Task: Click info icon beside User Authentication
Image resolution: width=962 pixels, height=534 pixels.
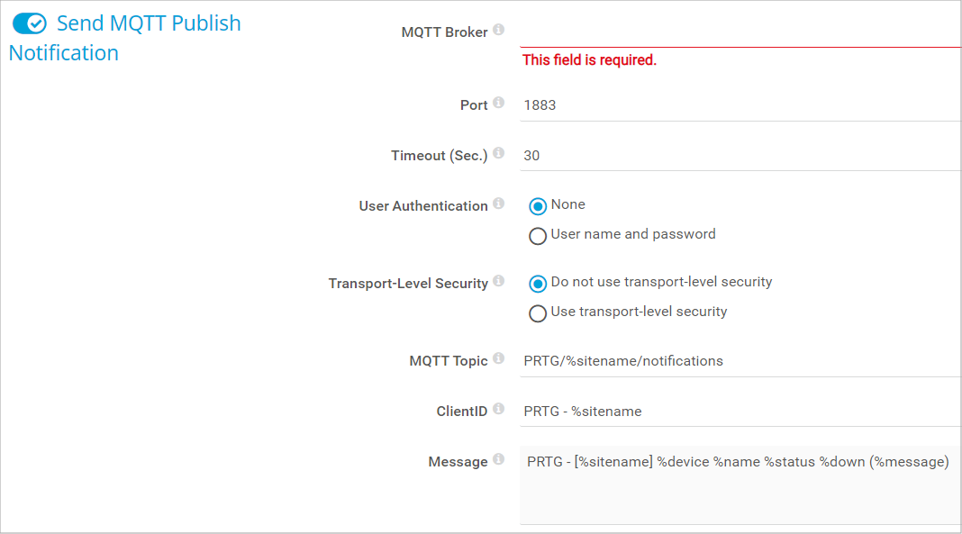Action: tap(499, 204)
